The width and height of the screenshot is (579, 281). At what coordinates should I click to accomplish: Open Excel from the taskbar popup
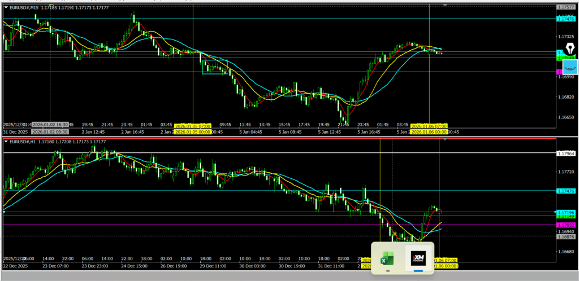[x=387, y=259]
